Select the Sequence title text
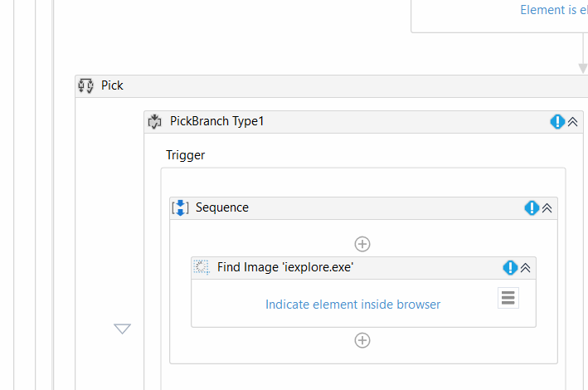The image size is (588, 390). 222,207
